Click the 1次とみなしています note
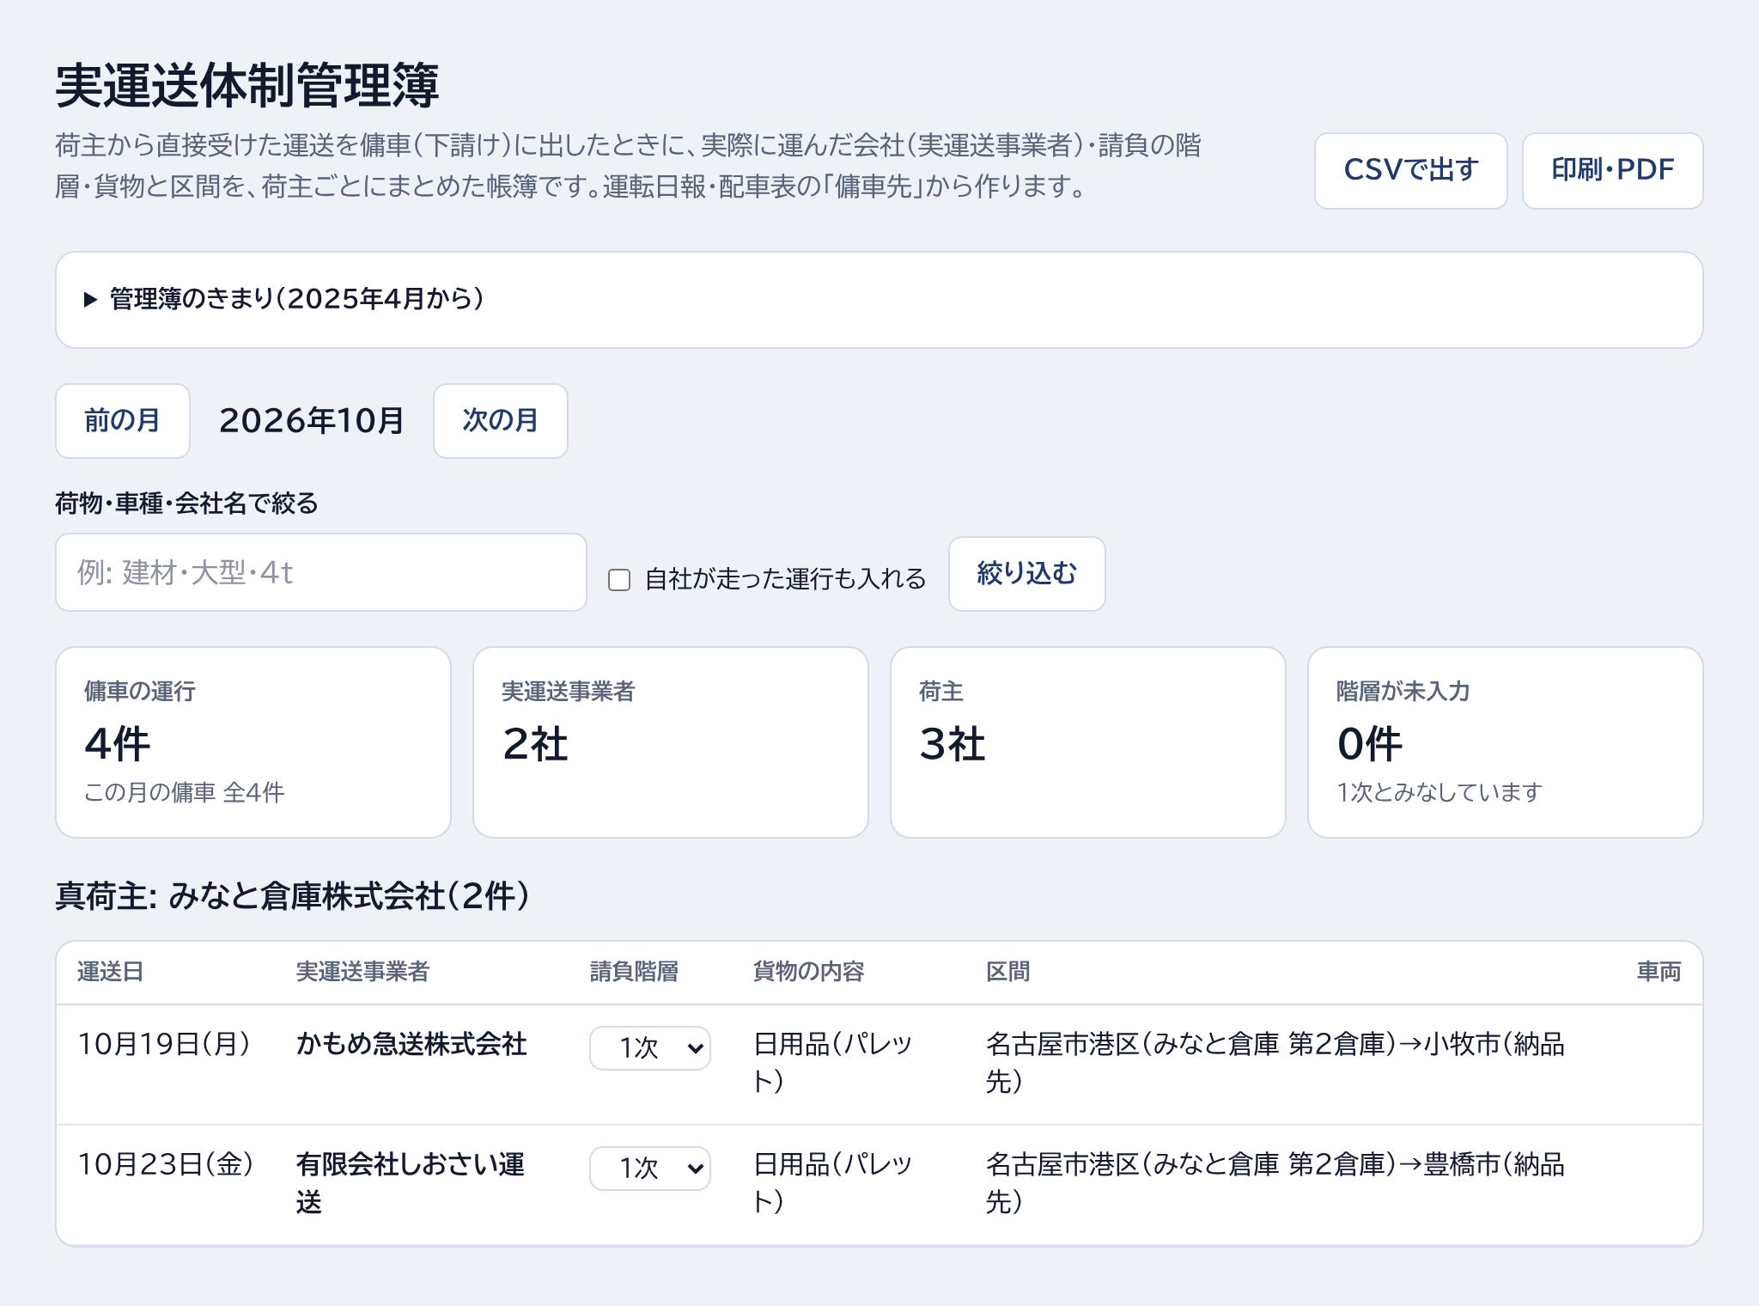Viewport: 1759px width, 1306px height. tap(1439, 792)
